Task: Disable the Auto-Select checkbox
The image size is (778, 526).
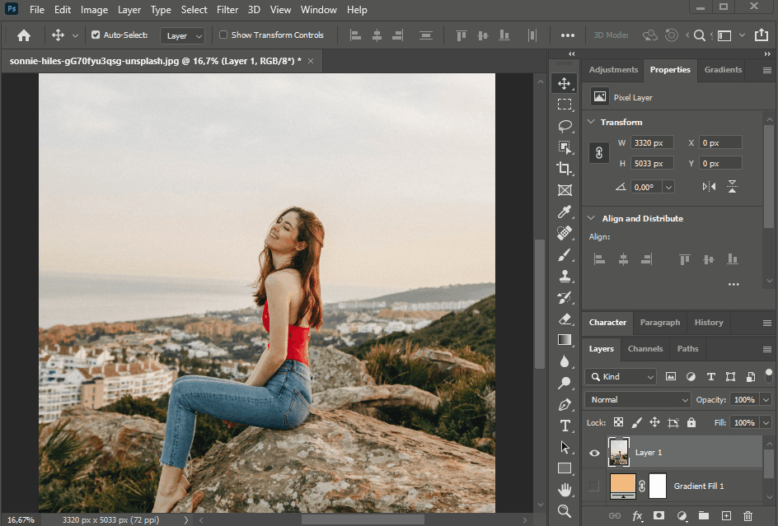Action: [96, 35]
